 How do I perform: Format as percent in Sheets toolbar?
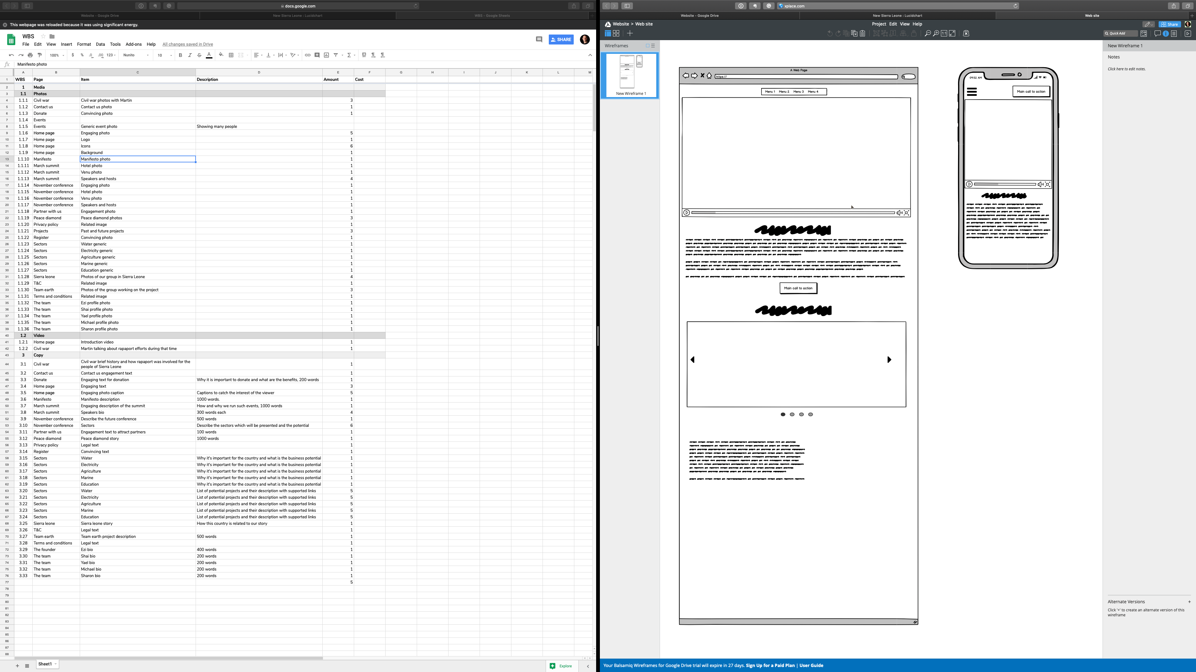pyautogui.click(x=82, y=55)
